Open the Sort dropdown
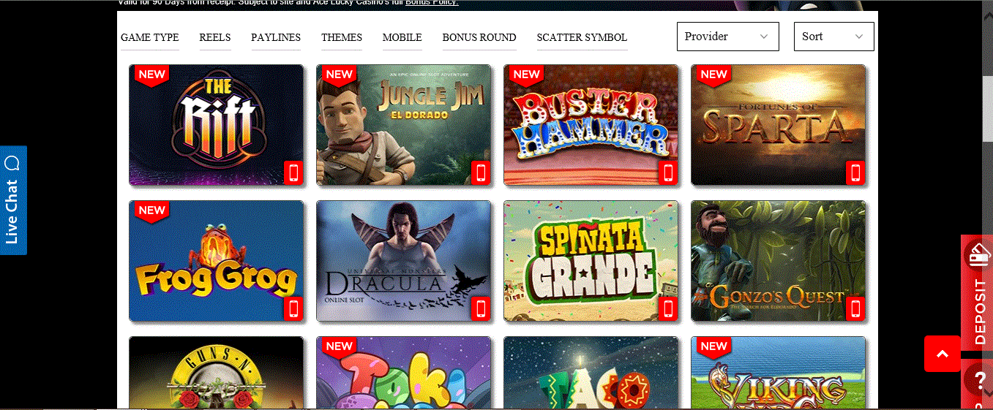The width and height of the screenshot is (993, 410). (834, 37)
